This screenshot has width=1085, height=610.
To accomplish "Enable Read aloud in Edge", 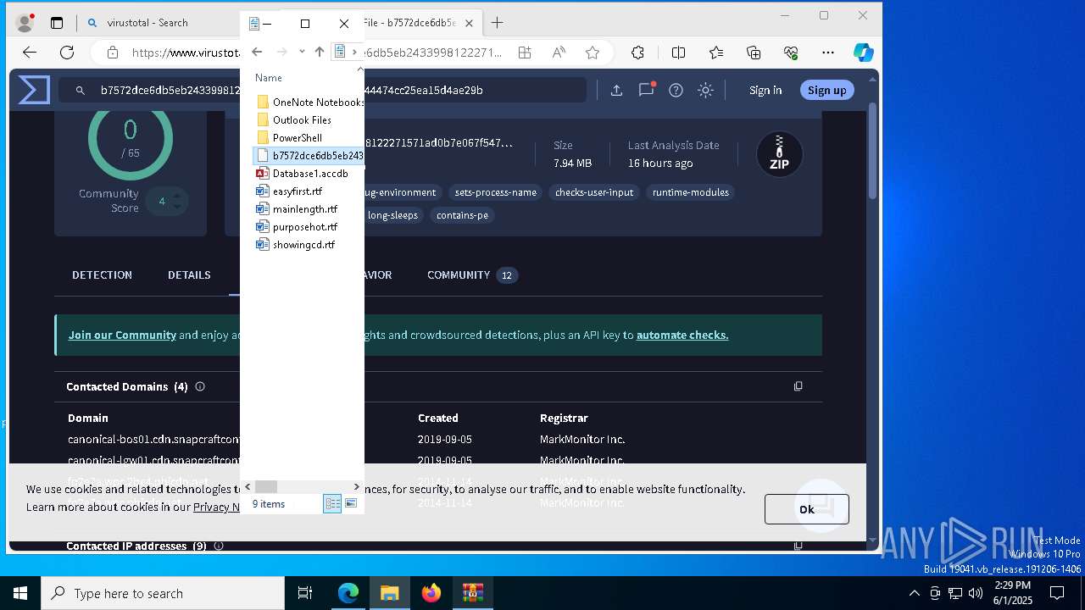I will coord(559,53).
